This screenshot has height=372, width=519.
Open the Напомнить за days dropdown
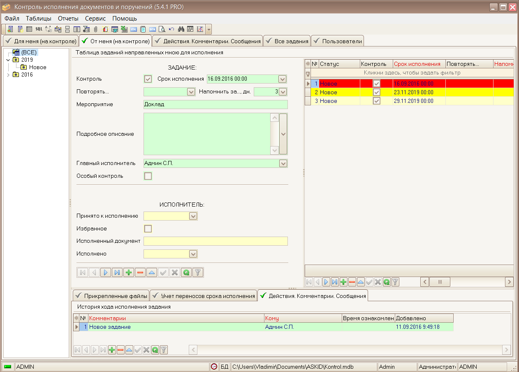click(283, 92)
